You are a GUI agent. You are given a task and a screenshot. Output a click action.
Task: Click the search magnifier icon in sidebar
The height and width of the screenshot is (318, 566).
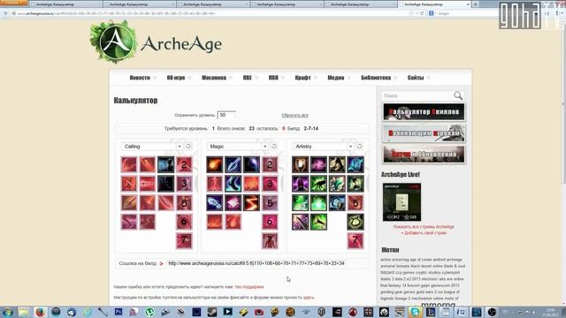[458, 95]
